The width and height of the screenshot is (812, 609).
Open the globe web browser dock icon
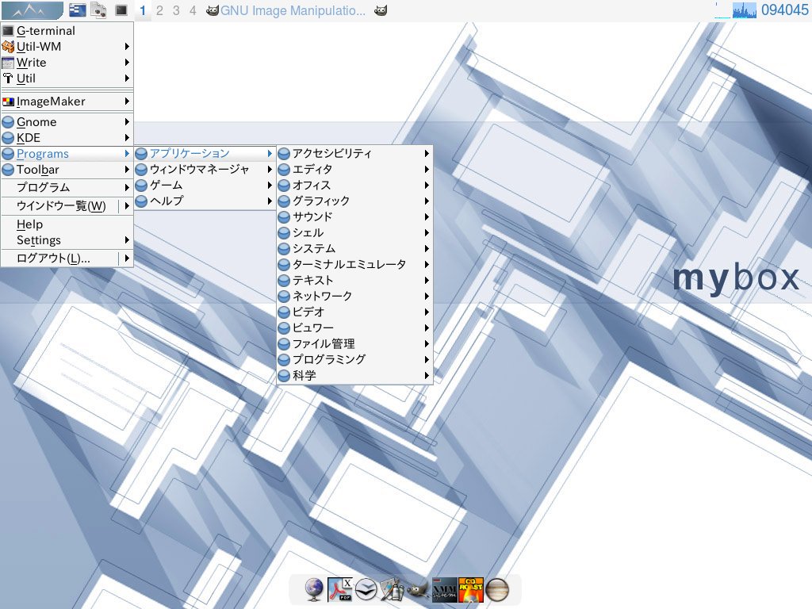click(x=315, y=591)
